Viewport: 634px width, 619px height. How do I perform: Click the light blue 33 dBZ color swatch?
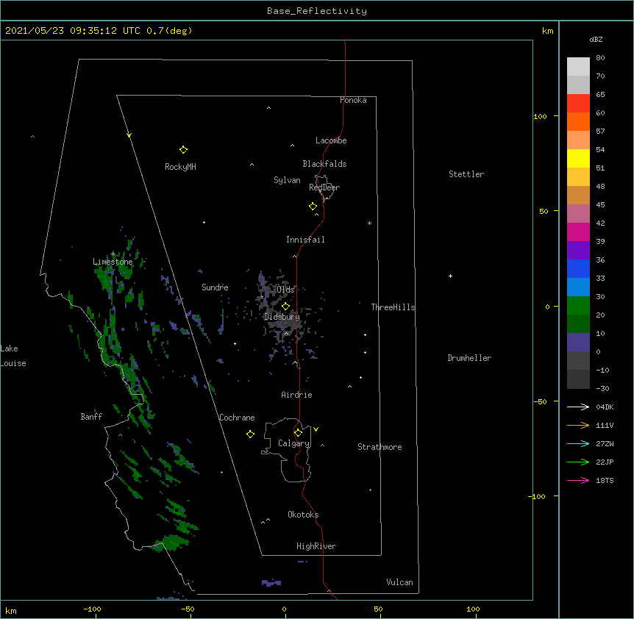tap(578, 287)
